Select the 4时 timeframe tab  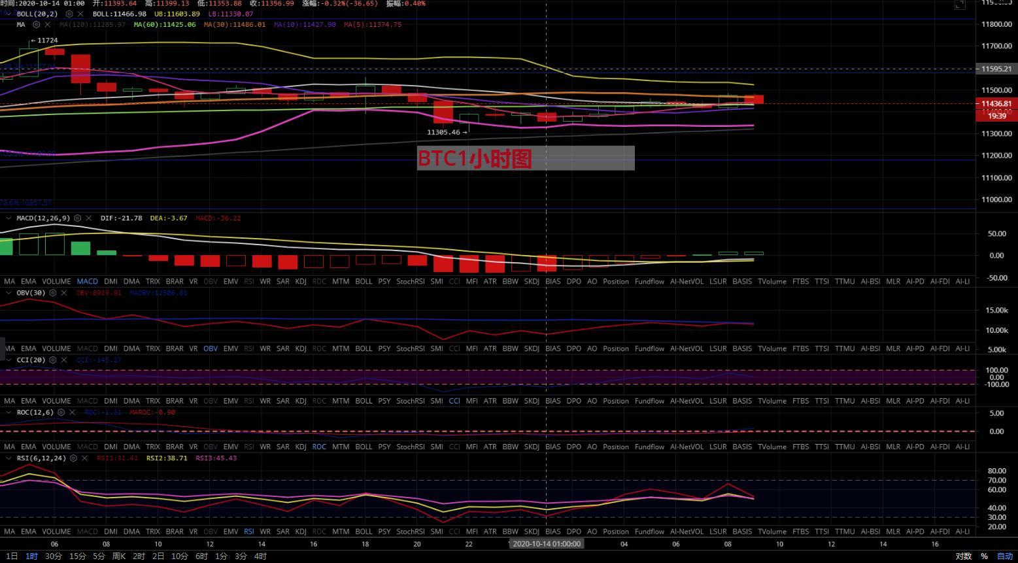coord(260,556)
